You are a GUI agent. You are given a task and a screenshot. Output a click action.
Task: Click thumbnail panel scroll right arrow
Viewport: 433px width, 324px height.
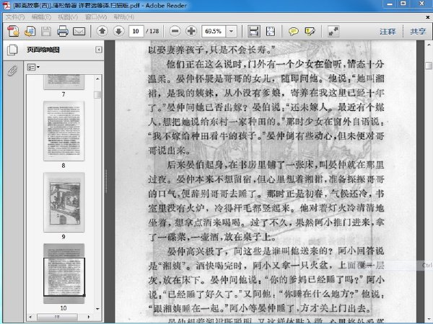[89, 317]
